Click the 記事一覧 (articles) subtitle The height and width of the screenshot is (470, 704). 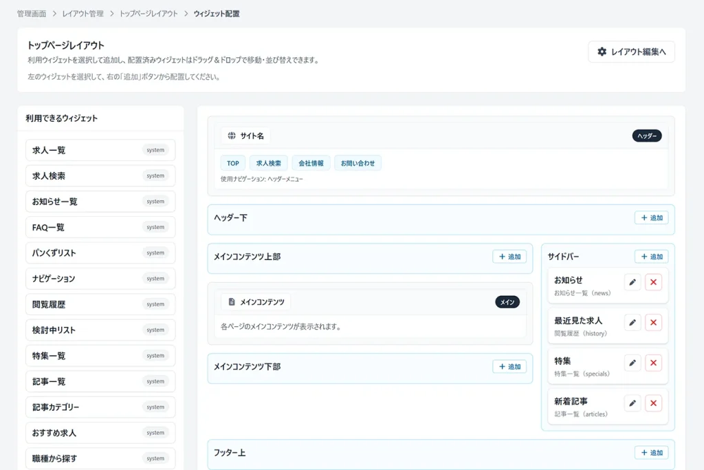click(x=581, y=414)
